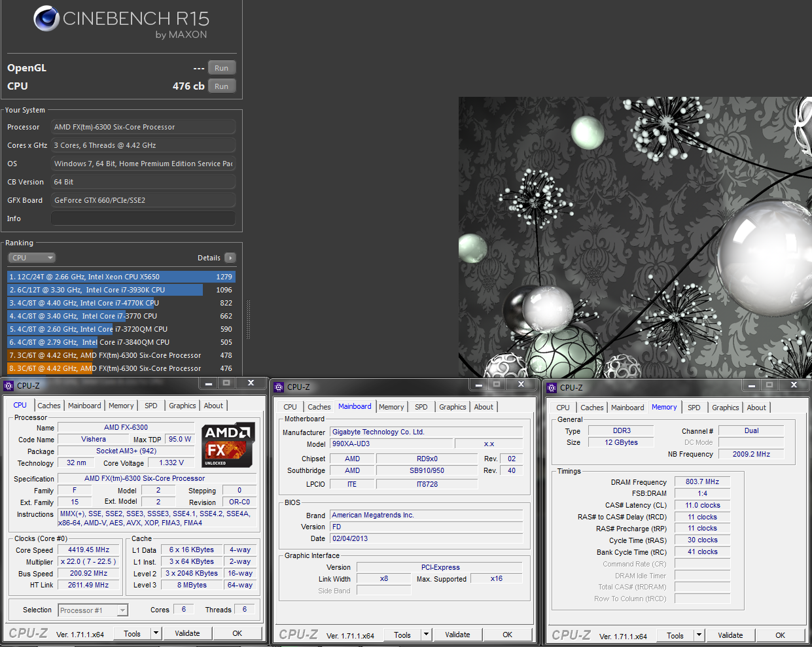Open Graphics tab in Memory CPU-Z window
Viewport: 812px width, 647px height.
click(726, 408)
